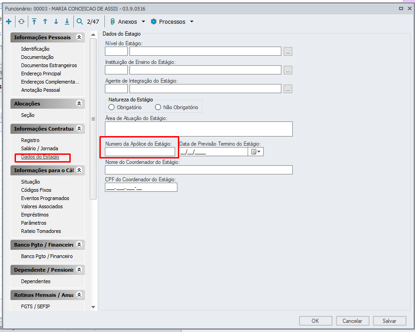Image resolution: width=415 pixels, height=332 pixels.
Task: Open Anexos dropdown arrow
Action: [x=144, y=21]
